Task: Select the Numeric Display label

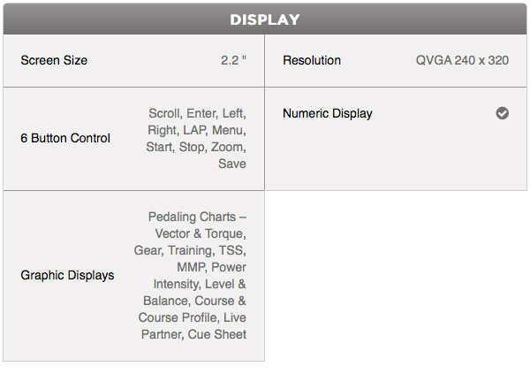Action: click(x=328, y=113)
